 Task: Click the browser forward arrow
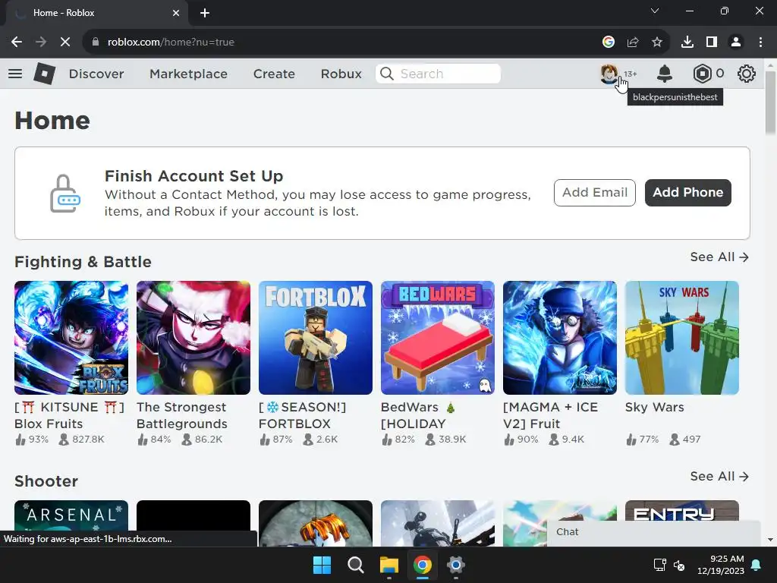point(41,43)
